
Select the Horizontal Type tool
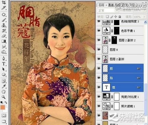coord(4,64)
